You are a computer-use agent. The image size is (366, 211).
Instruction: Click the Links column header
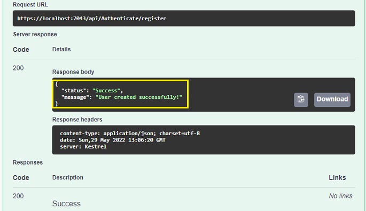(337, 178)
